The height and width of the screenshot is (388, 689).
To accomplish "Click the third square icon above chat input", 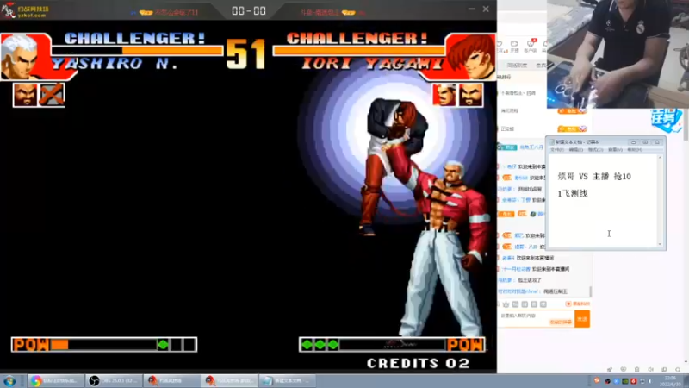I will (533, 304).
